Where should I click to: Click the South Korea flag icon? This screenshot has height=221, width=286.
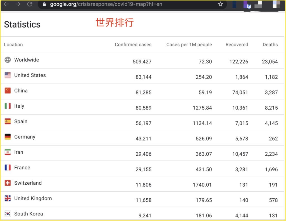pos(8,214)
